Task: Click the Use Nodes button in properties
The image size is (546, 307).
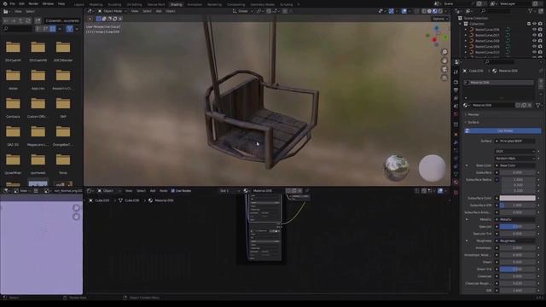Action: pyautogui.click(x=502, y=130)
